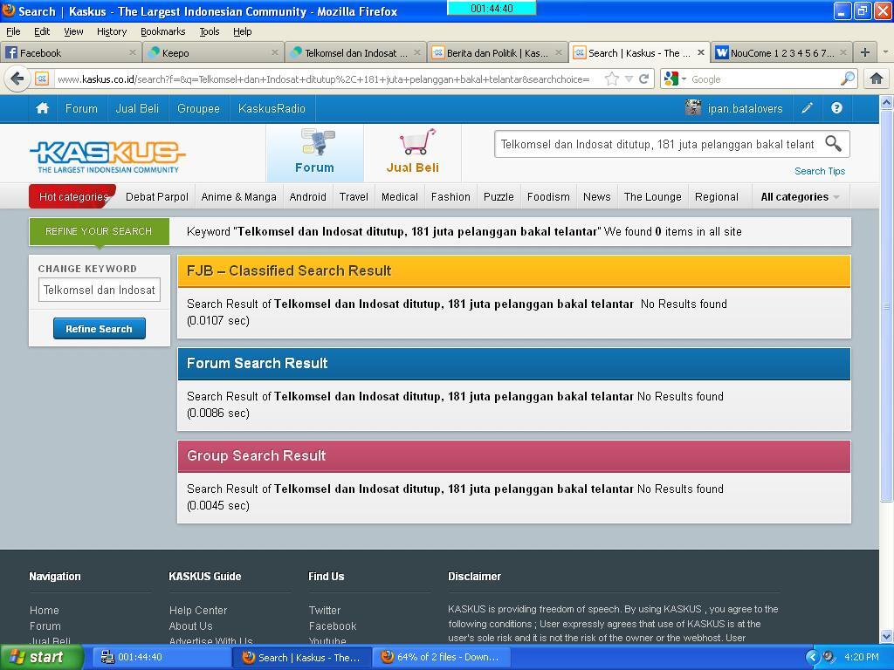Open the URL history dropdown arrow
Viewport: 894px width, 670px height.
point(629,79)
